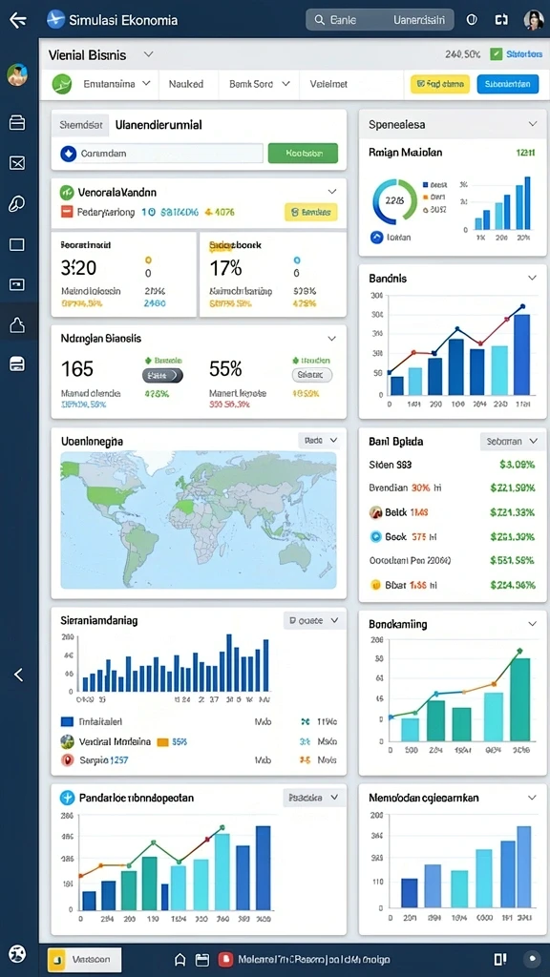Open the Sebarran dropdown in Banl Bplda
550x977 pixels.
(x=513, y=441)
